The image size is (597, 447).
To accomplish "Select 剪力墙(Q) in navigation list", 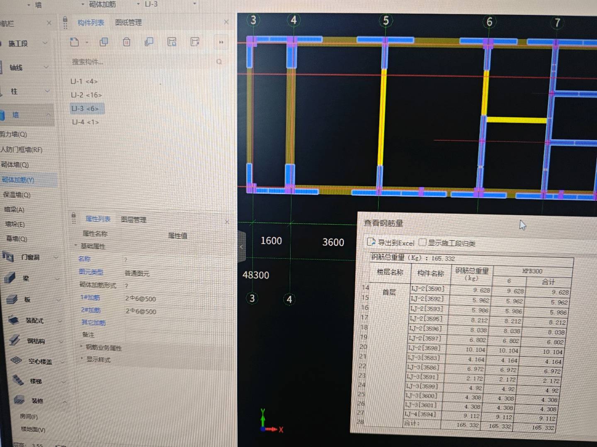I will tap(14, 134).
